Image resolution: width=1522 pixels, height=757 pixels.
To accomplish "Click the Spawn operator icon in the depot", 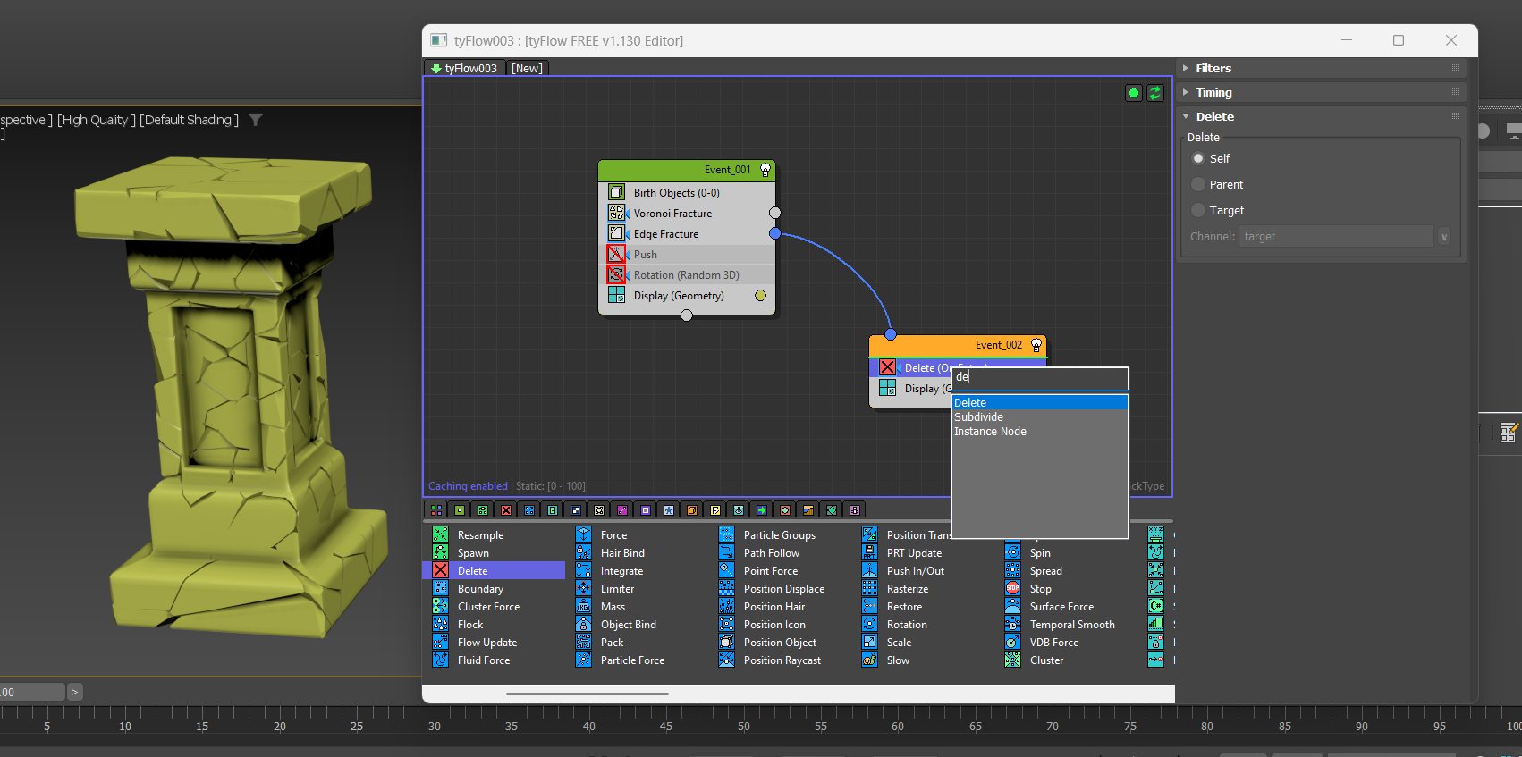I will (440, 552).
